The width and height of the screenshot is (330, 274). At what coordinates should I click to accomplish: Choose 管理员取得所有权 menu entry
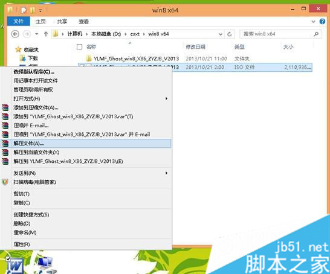tap(33, 89)
